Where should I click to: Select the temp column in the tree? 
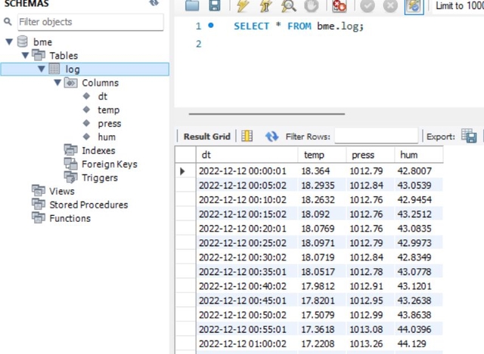(108, 109)
